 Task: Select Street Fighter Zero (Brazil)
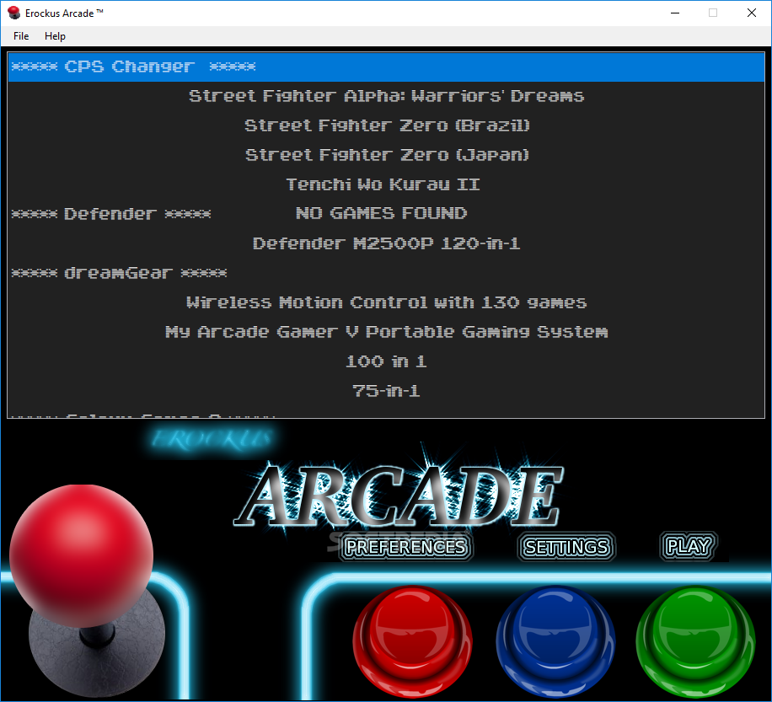point(386,126)
